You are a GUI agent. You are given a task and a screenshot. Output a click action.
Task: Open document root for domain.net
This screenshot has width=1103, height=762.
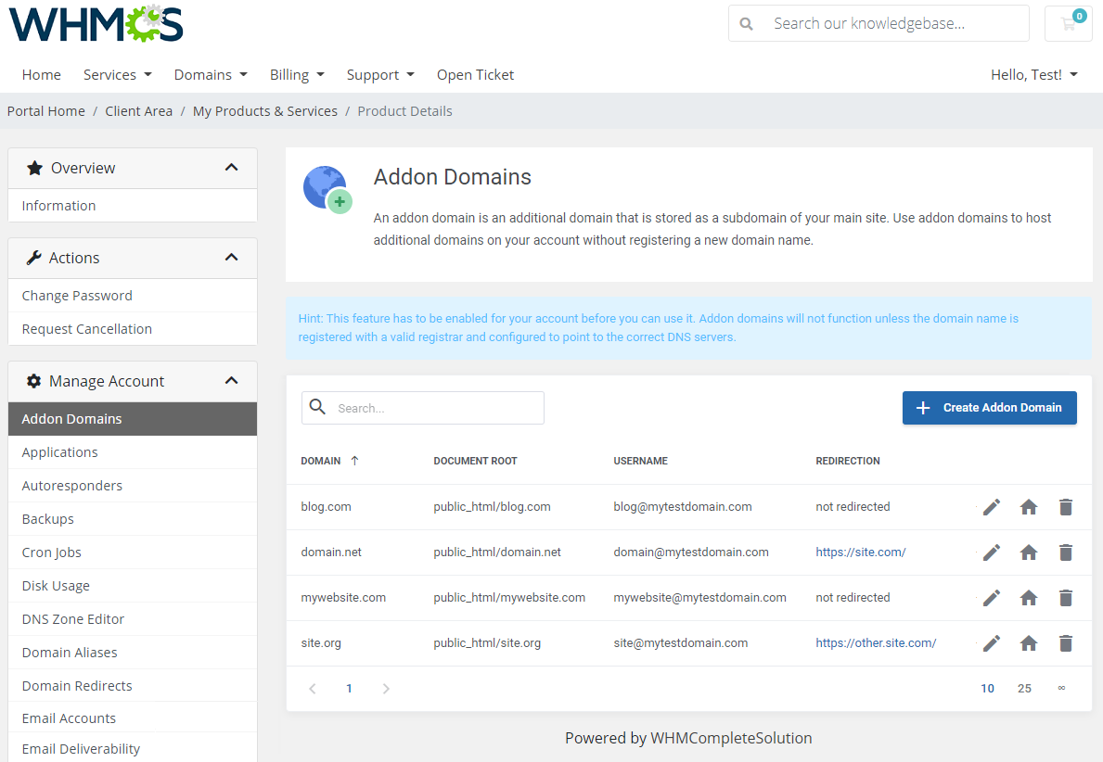[1028, 552]
